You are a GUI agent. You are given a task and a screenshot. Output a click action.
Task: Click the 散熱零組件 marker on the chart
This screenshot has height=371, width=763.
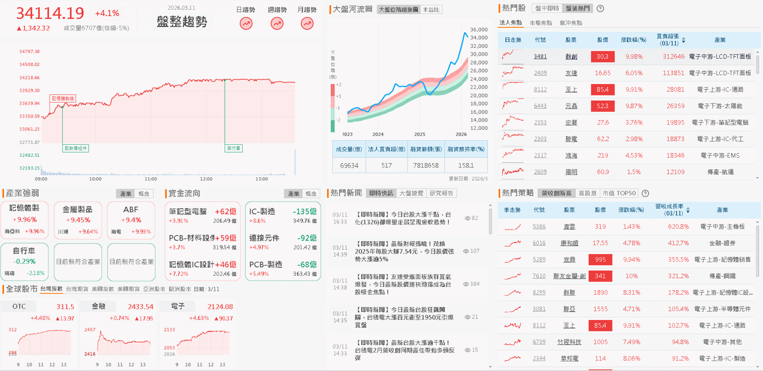76,148
